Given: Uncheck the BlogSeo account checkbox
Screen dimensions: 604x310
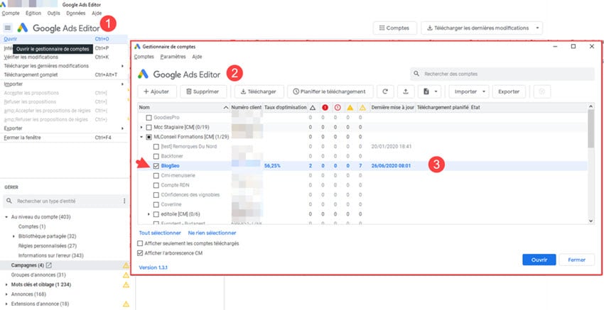Looking at the screenshot, I should click(x=156, y=166).
